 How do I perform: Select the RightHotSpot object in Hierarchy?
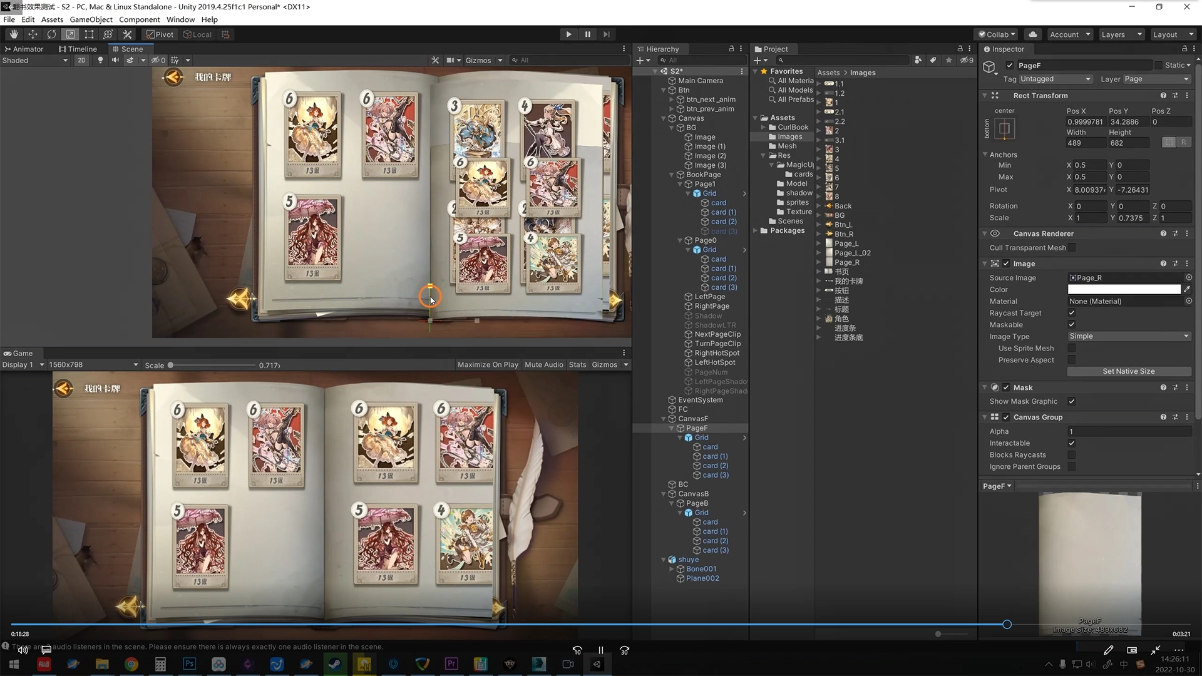pos(717,353)
